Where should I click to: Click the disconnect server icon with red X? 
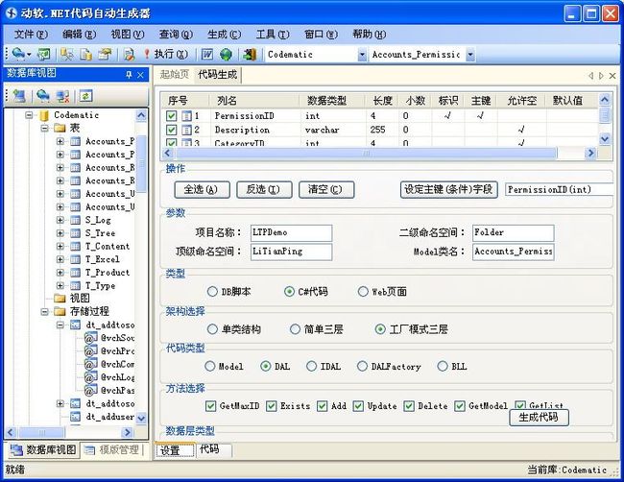point(62,95)
